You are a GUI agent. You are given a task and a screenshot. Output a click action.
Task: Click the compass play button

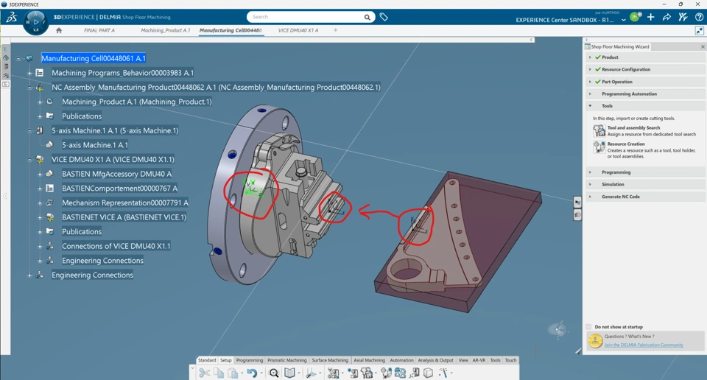tap(35, 21)
